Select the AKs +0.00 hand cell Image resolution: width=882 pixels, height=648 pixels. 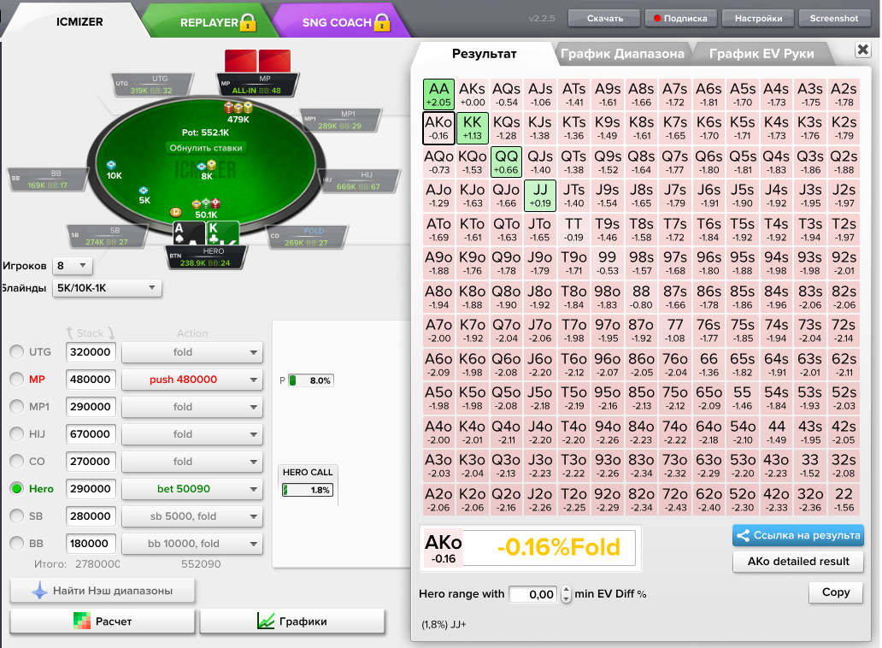(x=473, y=94)
